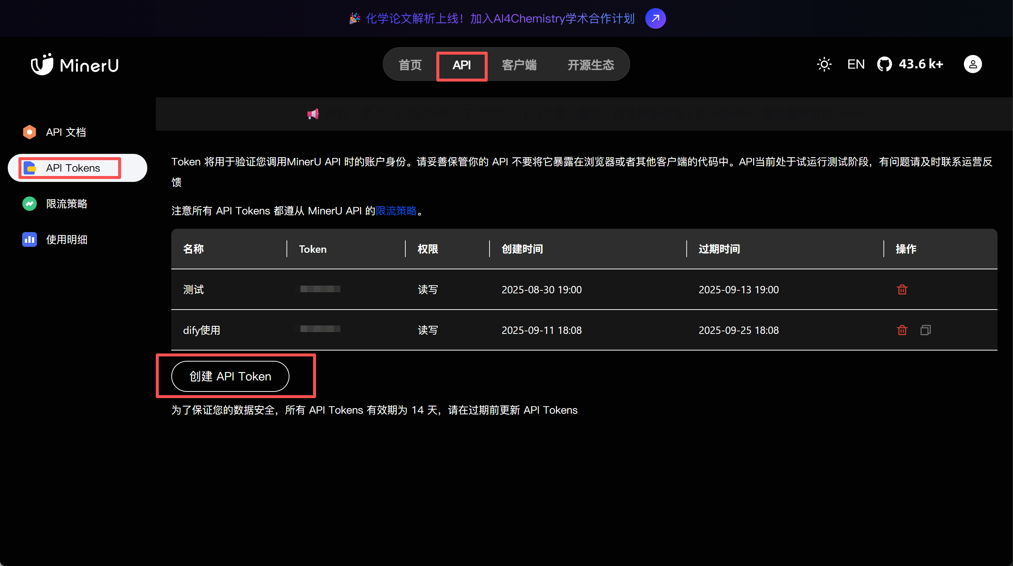Image resolution: width=1013 pixels, height=566 pixels.
Task: Click 读写 permission in 测试 row
Action: pyautogui.click(x=427, y=290)
